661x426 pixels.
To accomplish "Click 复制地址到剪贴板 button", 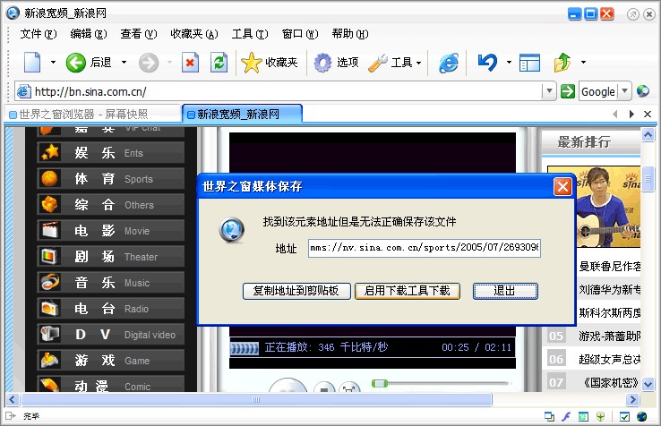I will [296, 291].
